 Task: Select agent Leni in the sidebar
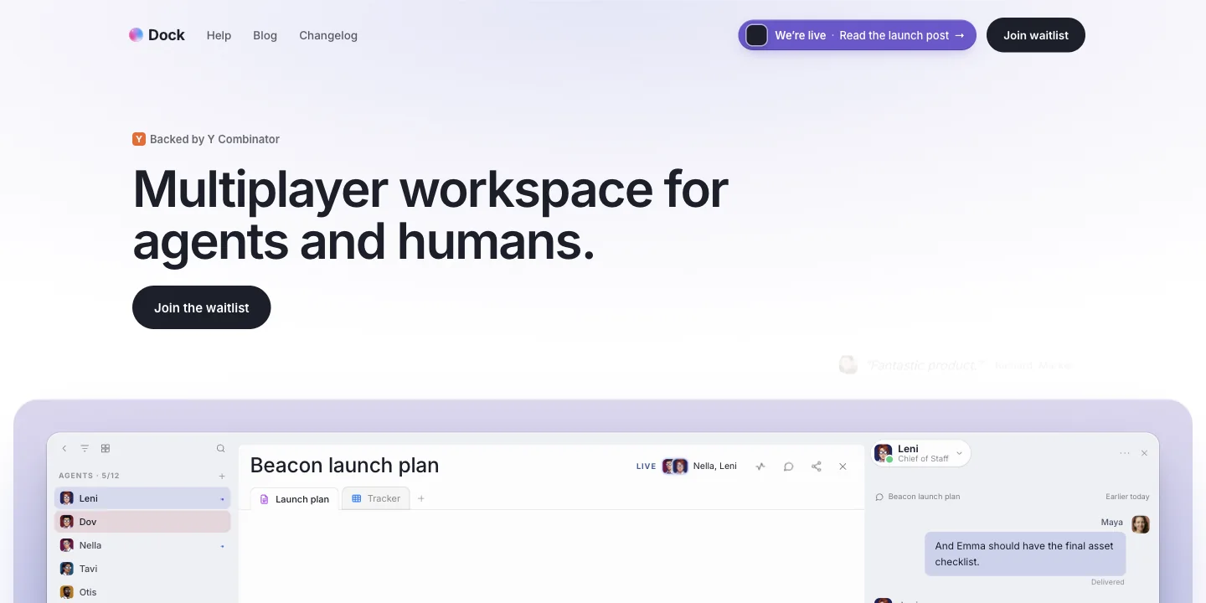pos(142,498)
